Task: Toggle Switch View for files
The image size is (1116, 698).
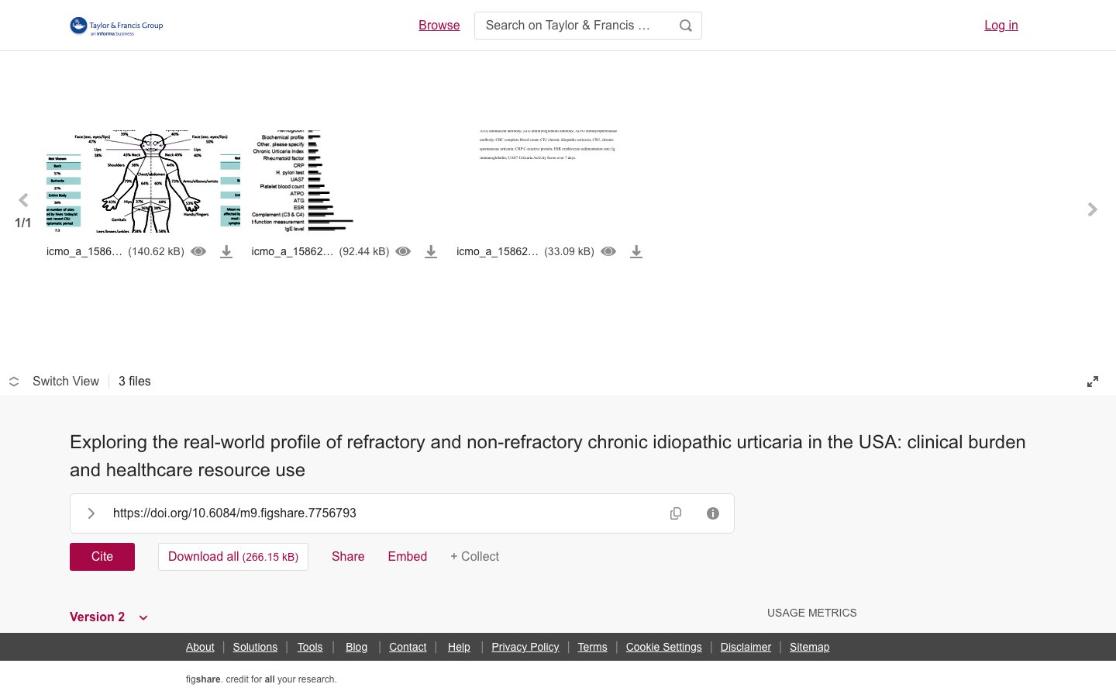Action: 54,382
